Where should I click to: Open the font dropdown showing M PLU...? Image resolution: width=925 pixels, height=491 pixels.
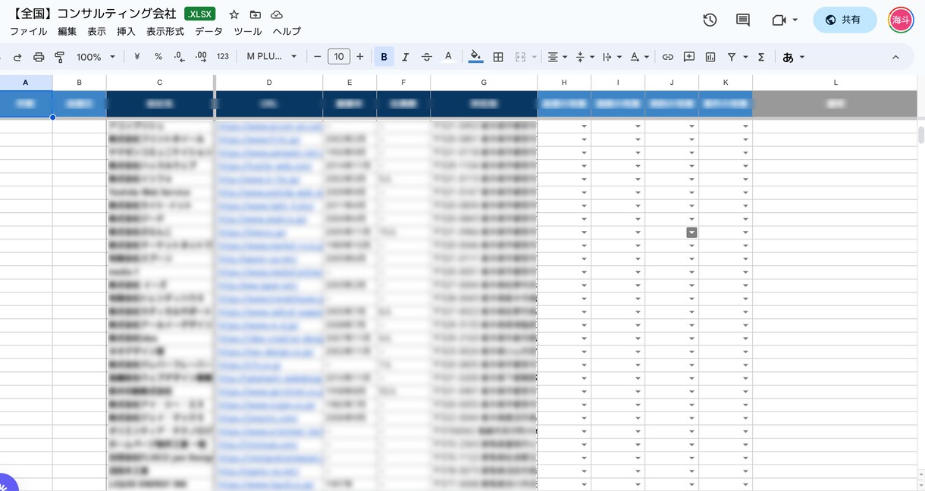coord(271,57)
